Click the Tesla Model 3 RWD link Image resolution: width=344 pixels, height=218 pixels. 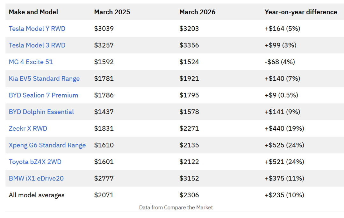[x=37, y=45]
